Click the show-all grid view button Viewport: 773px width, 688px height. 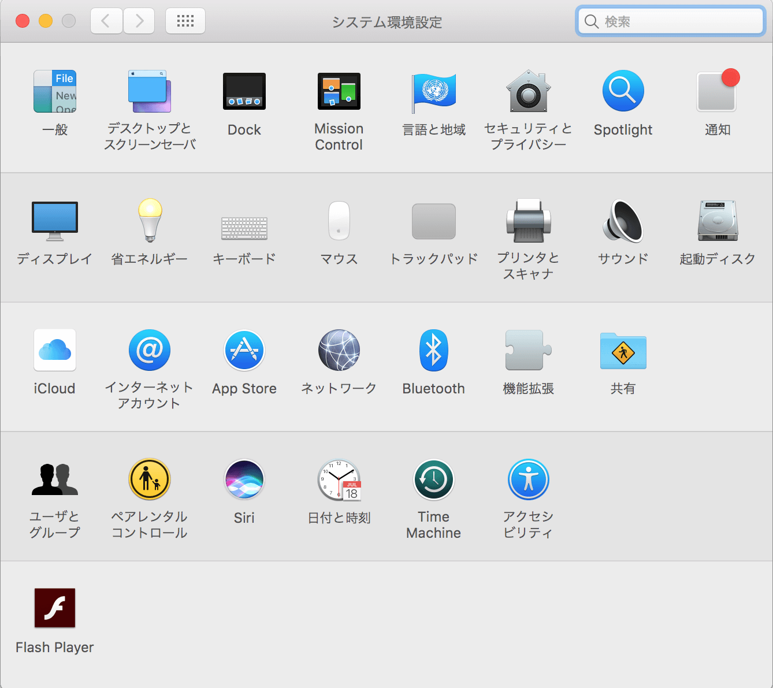185,21
